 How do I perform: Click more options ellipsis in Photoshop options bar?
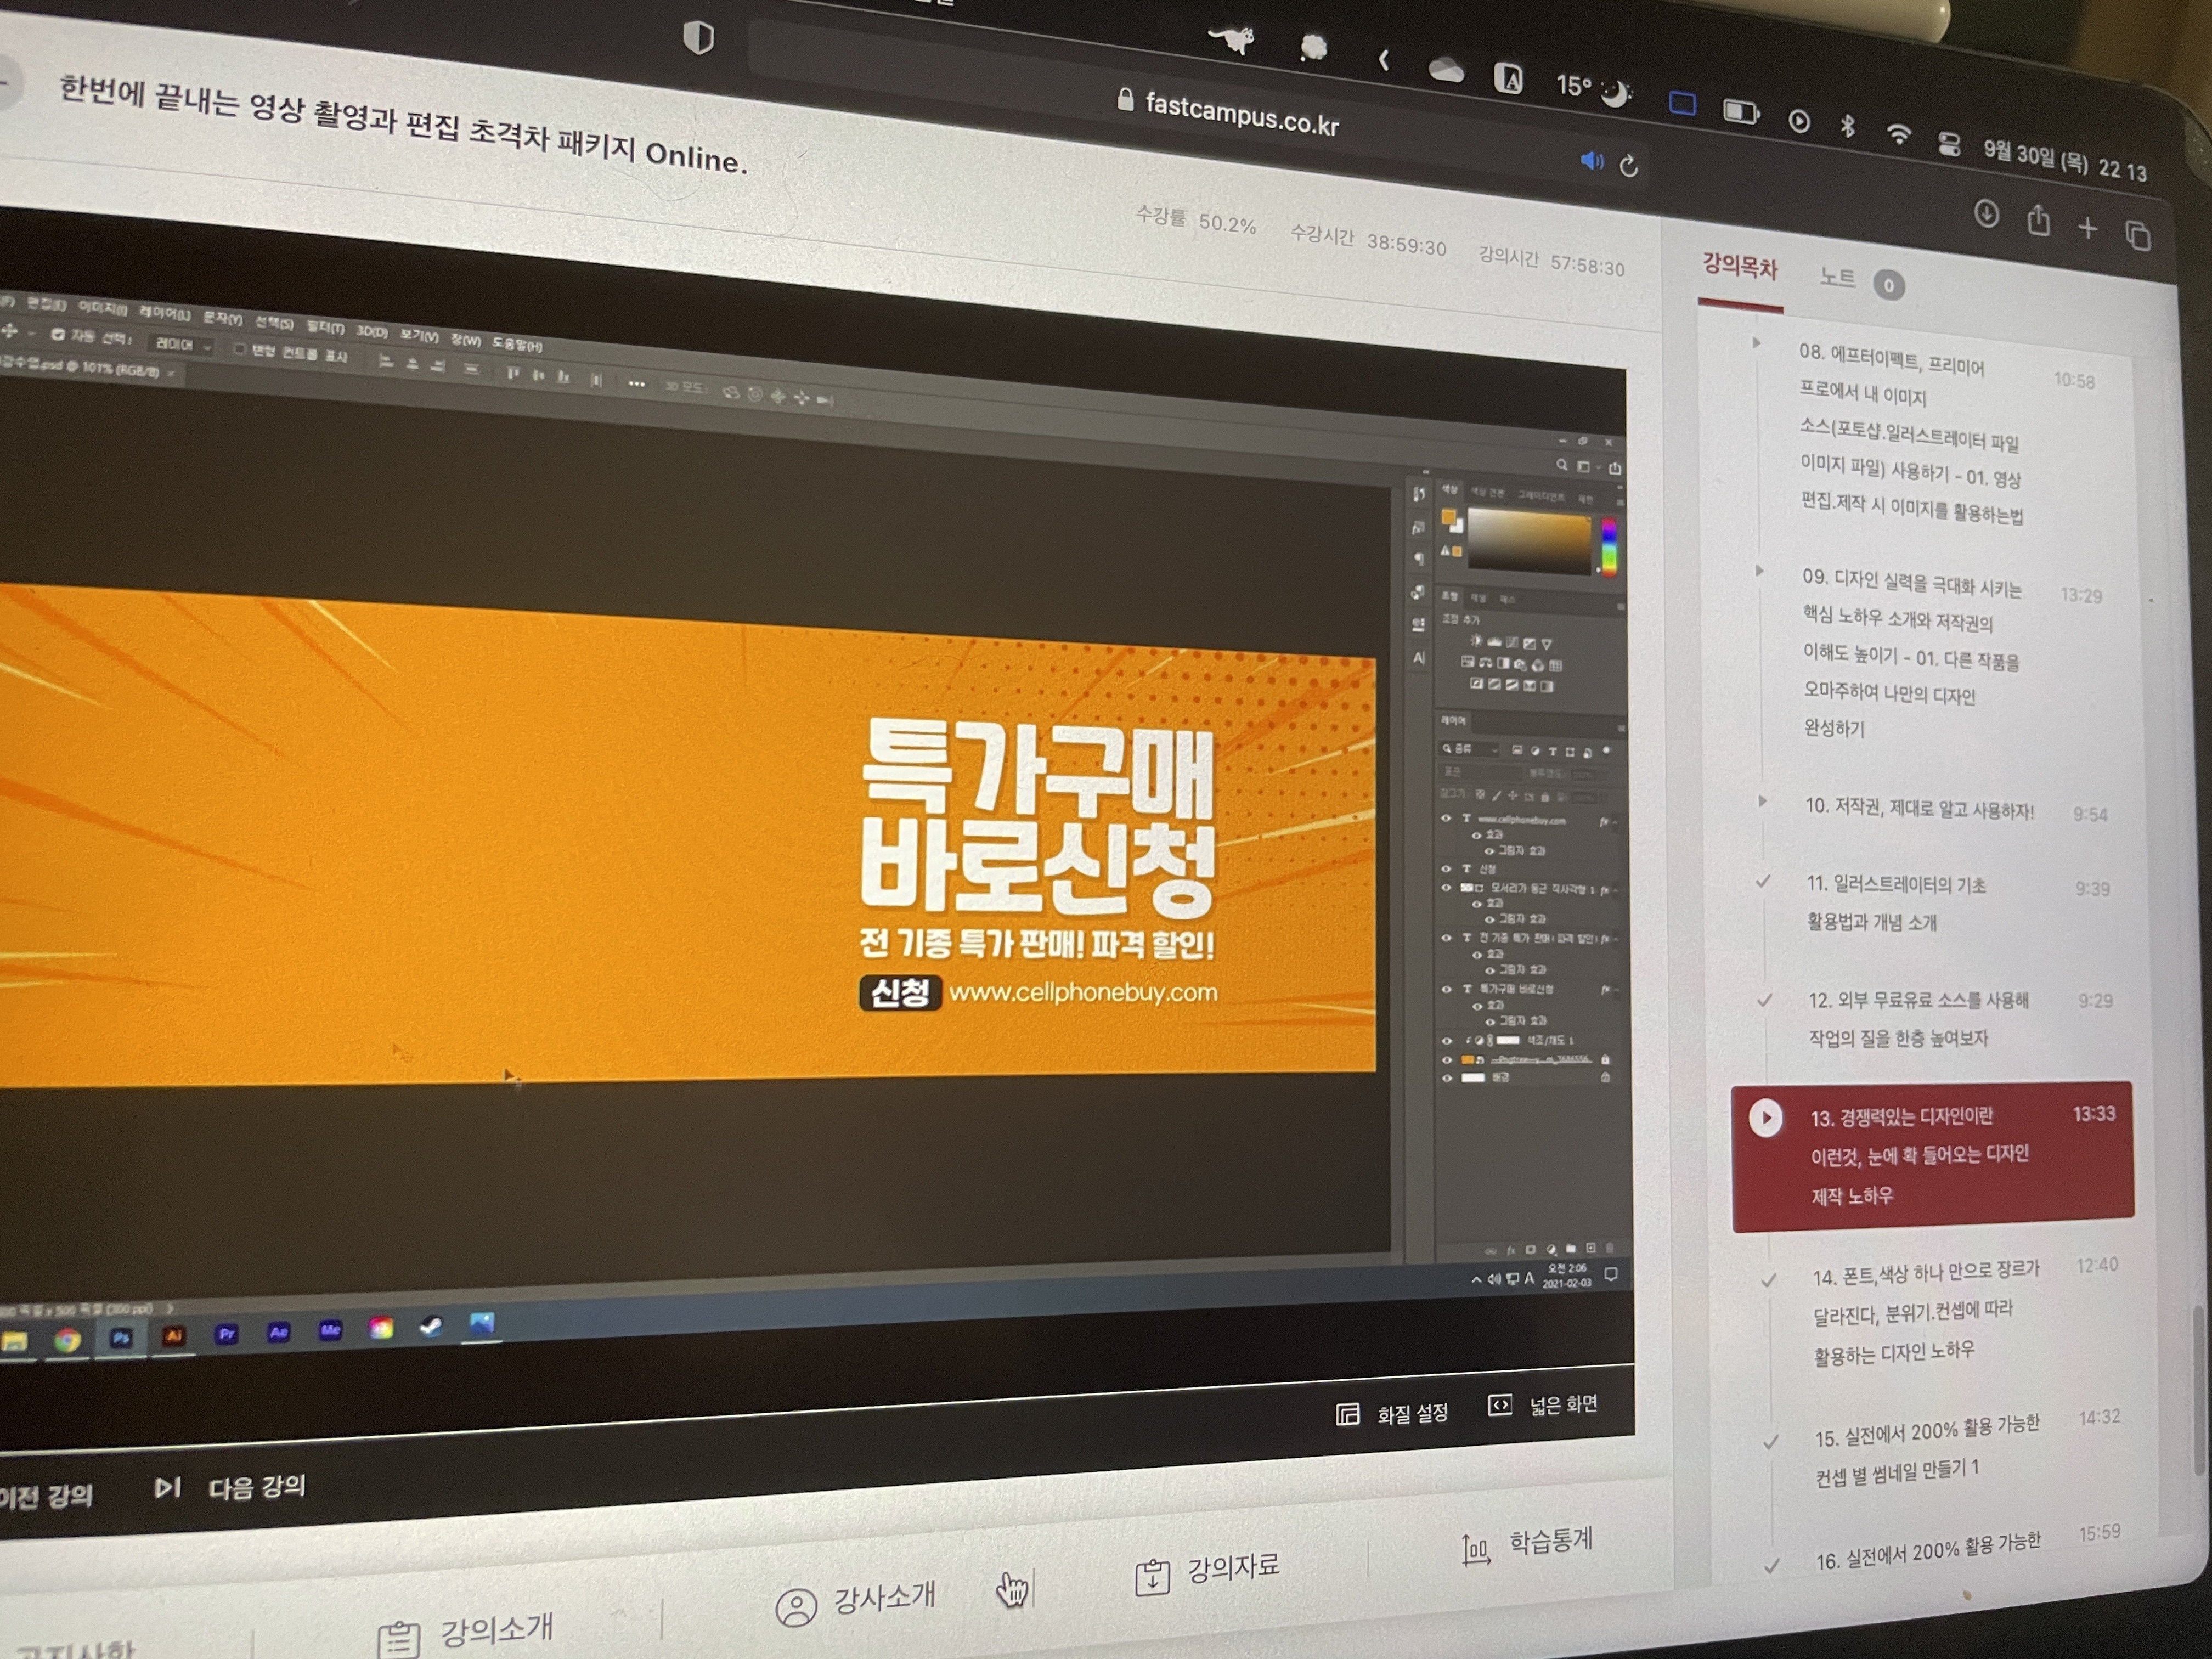pyautogui.click(x=636, y=384)
